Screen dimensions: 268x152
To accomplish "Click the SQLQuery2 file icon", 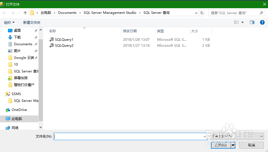I will [51, 45].
